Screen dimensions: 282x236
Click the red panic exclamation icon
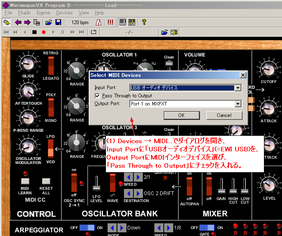(110, 22)
